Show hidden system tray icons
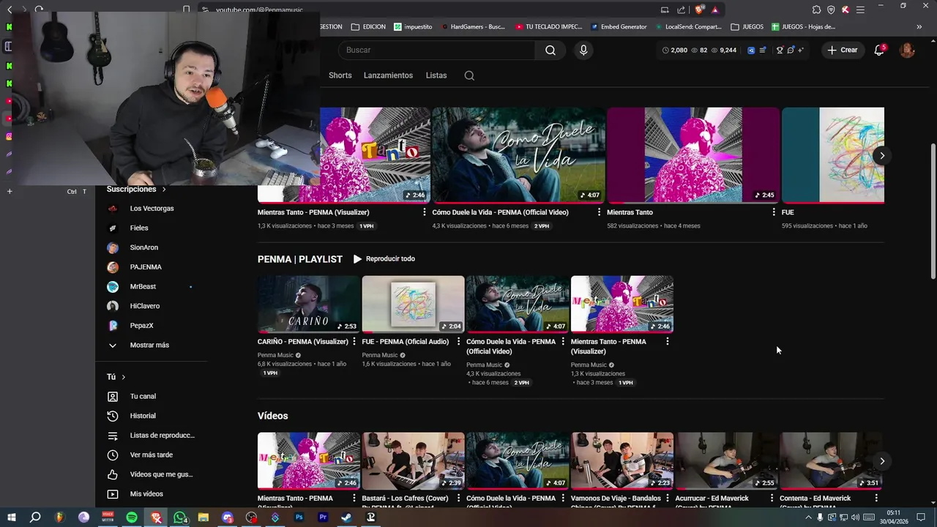The height and width of the screenshot is (527, 937). tap(808, 517)
